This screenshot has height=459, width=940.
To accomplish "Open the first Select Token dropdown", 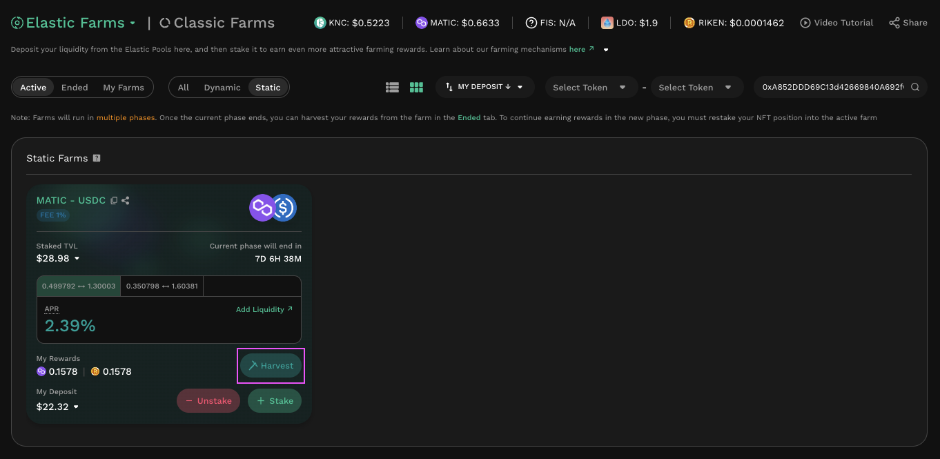I will point(589,87).
